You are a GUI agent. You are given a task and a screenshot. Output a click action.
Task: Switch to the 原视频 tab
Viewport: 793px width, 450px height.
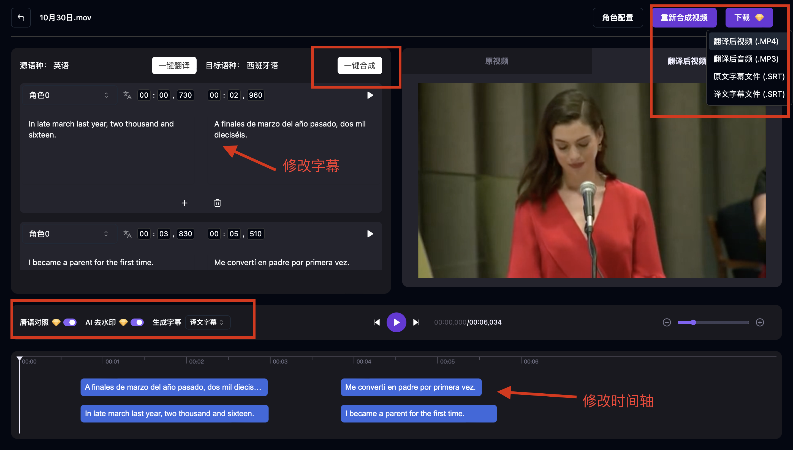(497, 61)
